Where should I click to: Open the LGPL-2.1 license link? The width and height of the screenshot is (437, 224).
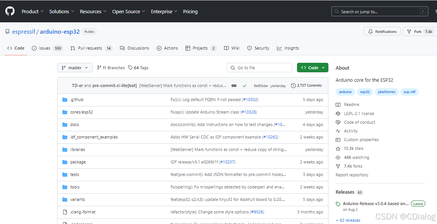pos(355,114)
